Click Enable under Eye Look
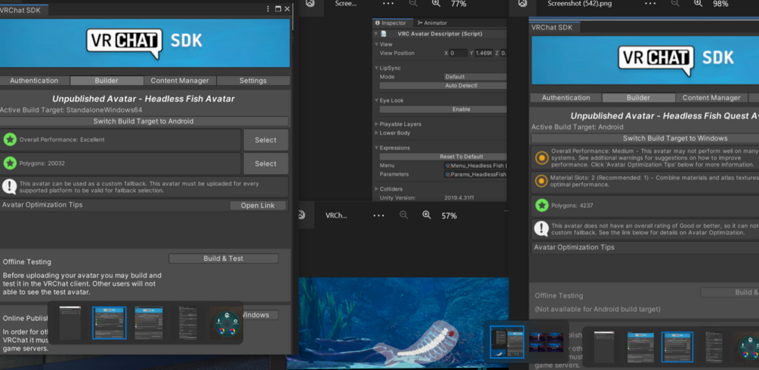This screenshot has width=759, height=370. click(x=443, y=109)
